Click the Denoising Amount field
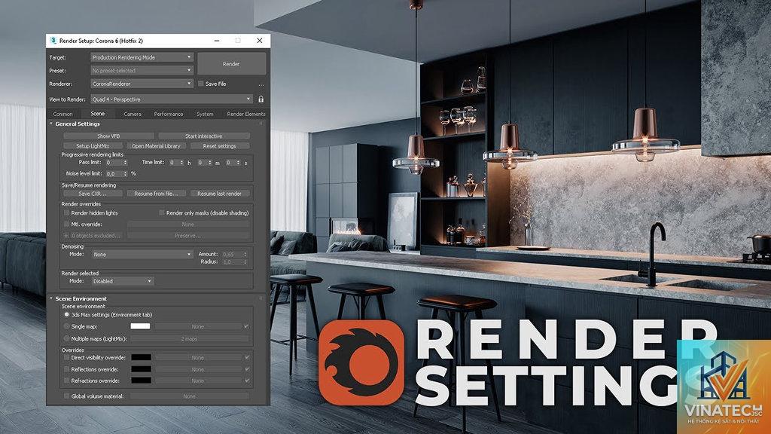Screen dimensions: 771x434 point(232,255)
